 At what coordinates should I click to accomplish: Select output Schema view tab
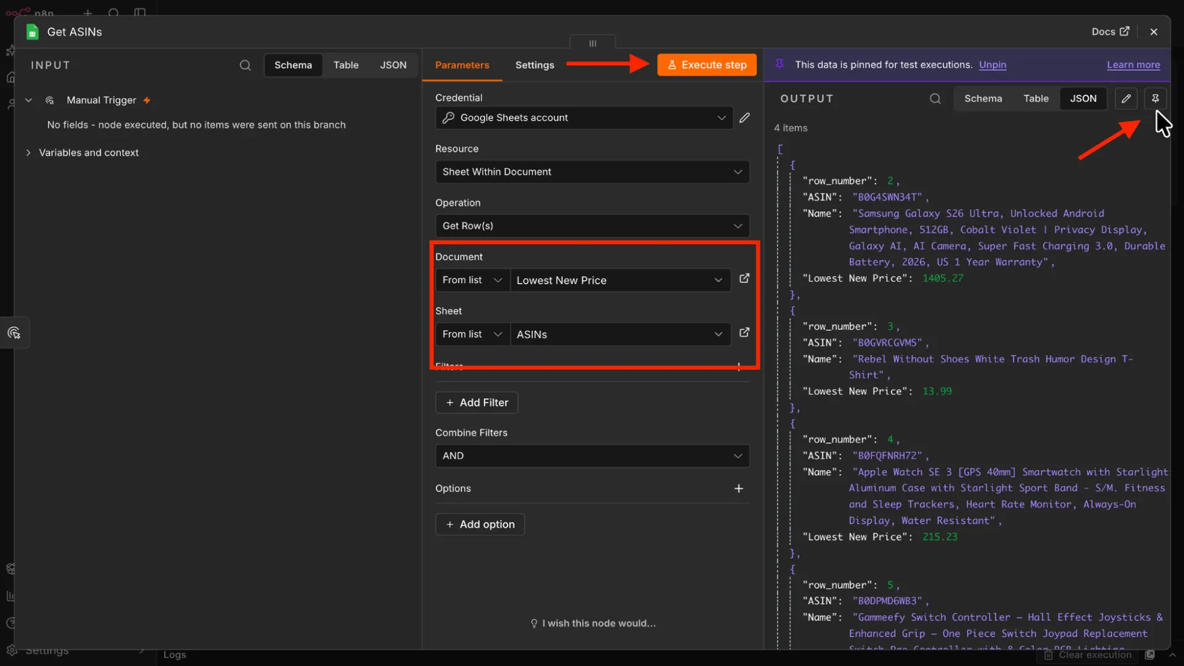pos(983,99)
